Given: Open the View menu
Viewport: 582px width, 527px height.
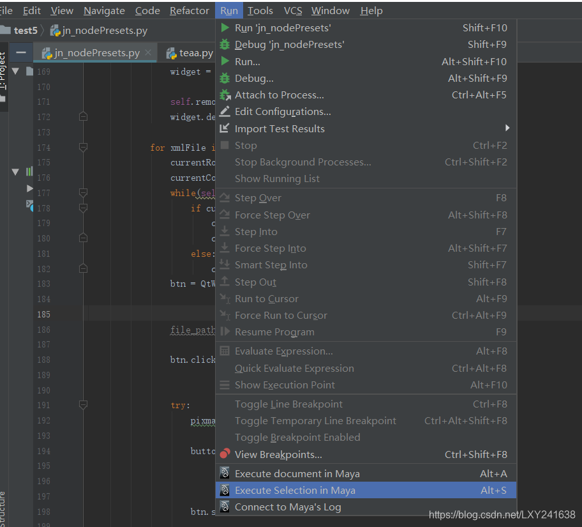Looking at the screenshot, I should 62,11.
